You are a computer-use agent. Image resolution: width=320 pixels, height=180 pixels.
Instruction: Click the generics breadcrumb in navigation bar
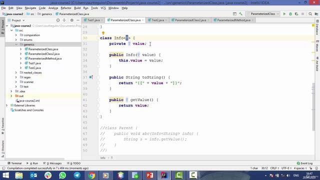point(45,14)
